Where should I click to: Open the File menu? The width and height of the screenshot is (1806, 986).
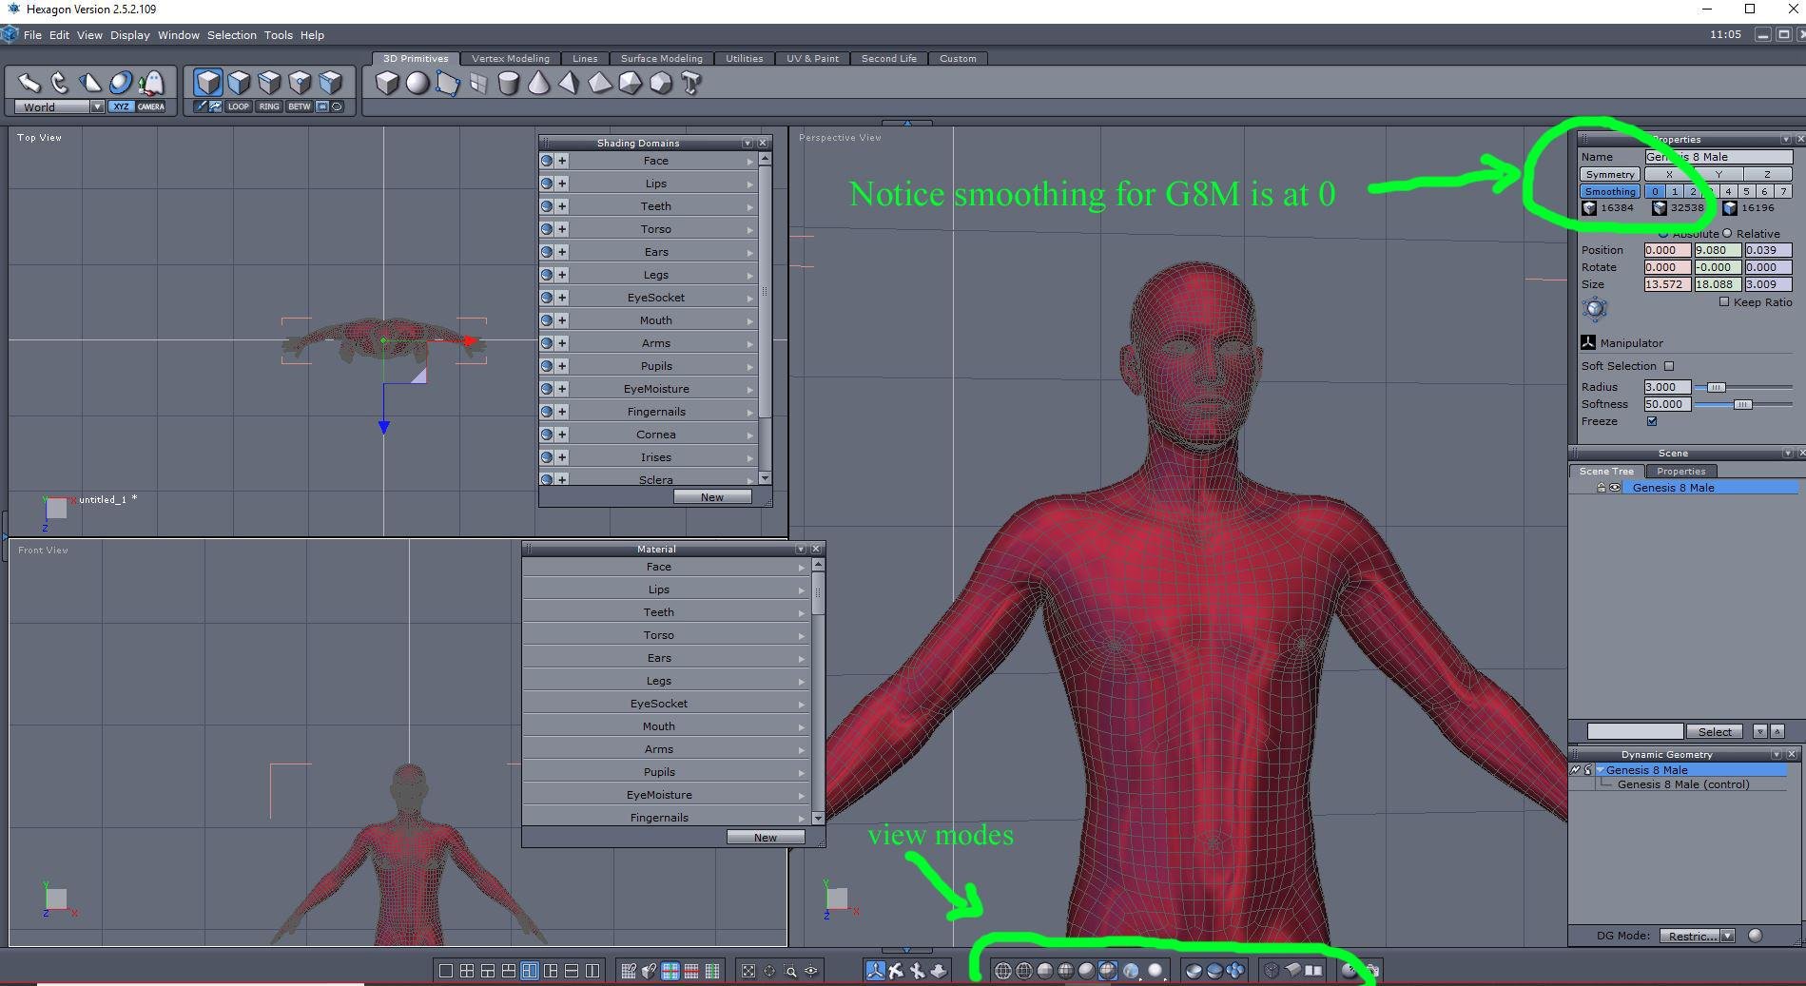tap(32, 35)
